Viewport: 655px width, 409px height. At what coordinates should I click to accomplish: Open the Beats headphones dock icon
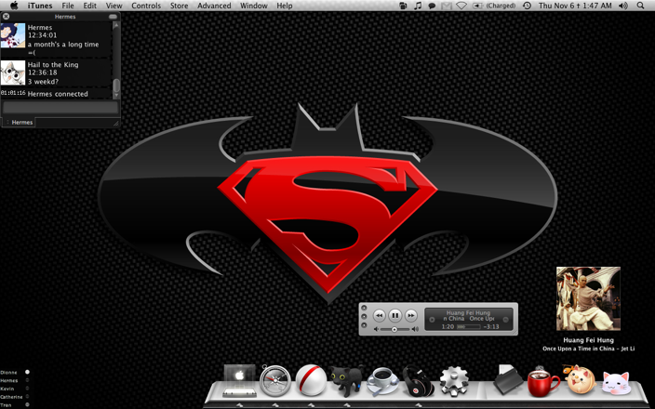coord(418,380)
